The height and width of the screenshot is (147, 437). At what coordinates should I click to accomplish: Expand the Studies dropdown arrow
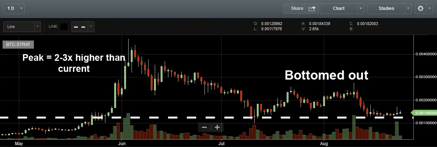409,8
